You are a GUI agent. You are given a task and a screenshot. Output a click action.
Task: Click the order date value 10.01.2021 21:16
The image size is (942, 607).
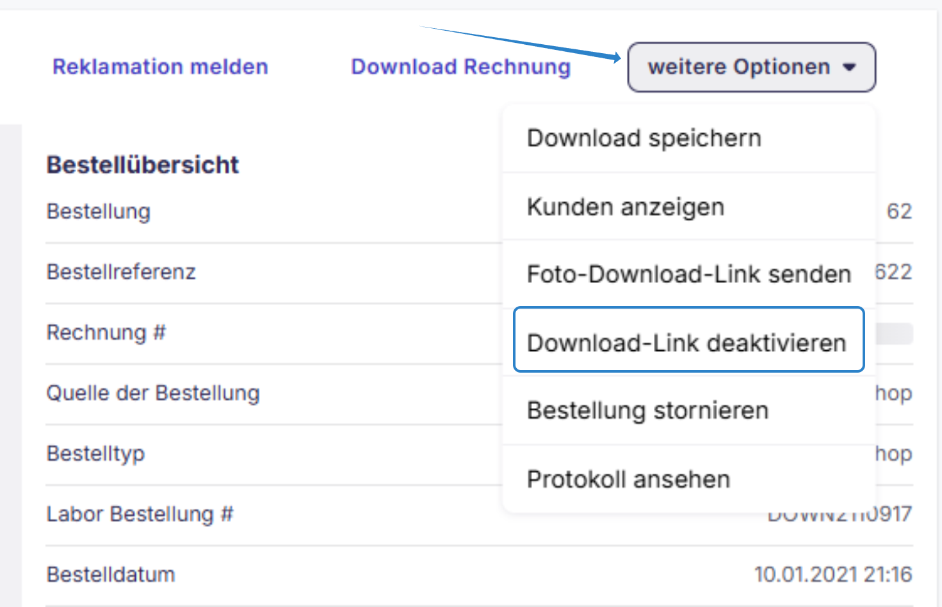point(833,574)
